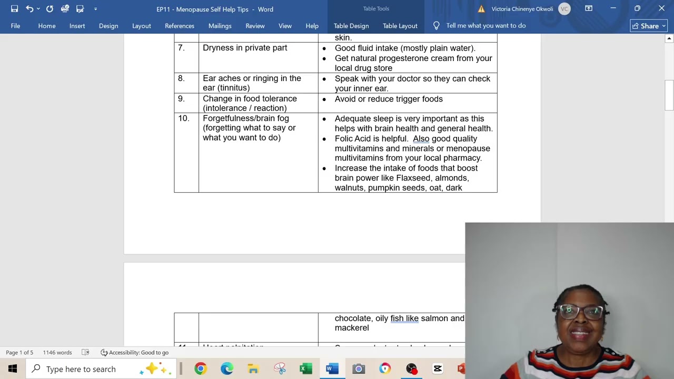The image size is (674, 379).
Task: Open the Windows Start menu
Action: click(x=13, y=369)
